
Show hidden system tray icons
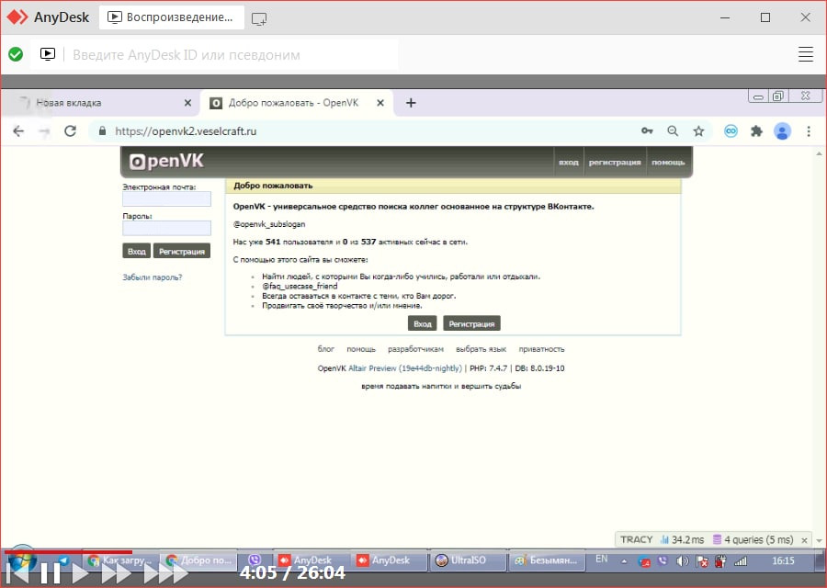point(625,560)
